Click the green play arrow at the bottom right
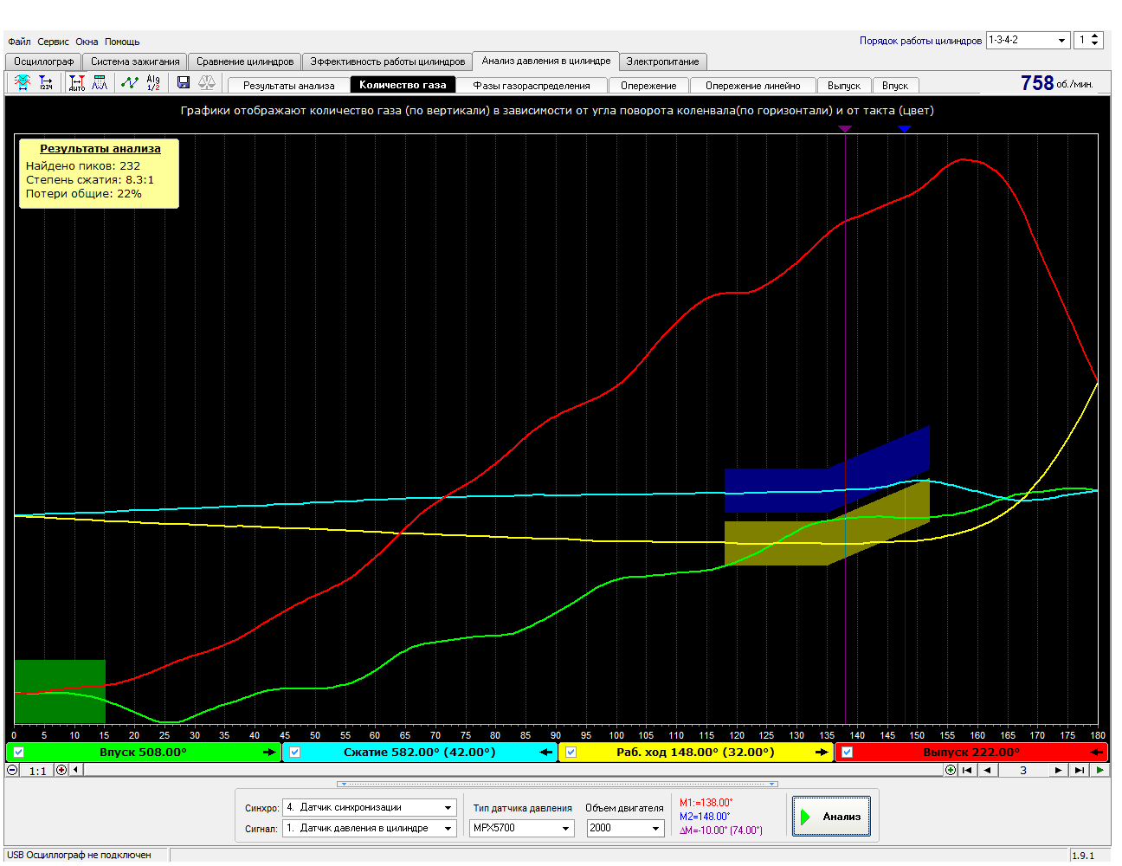1122x866 pixels. tap(1099, 770)
